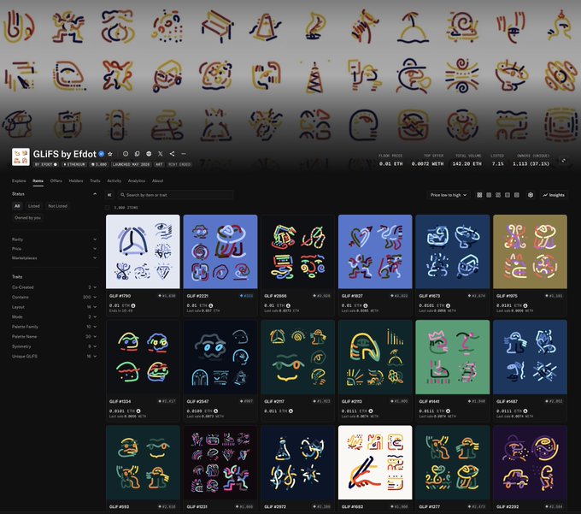Switch to the Offers tab
Screen dimensions: 581x514
tap(56, 181)
